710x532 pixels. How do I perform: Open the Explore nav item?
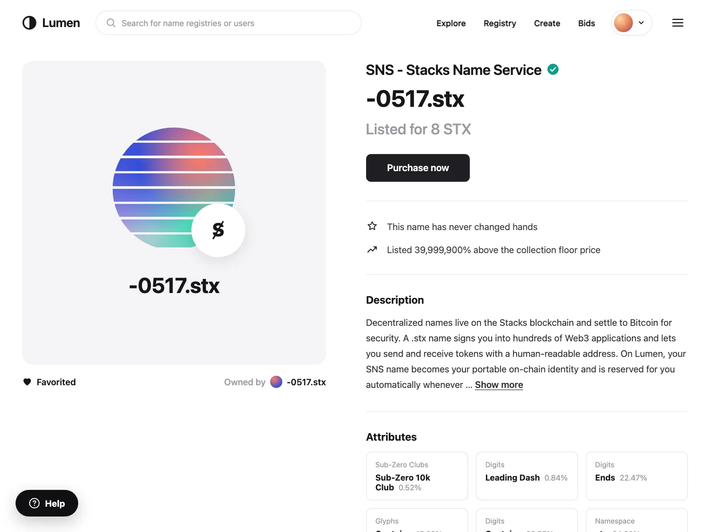451,23
